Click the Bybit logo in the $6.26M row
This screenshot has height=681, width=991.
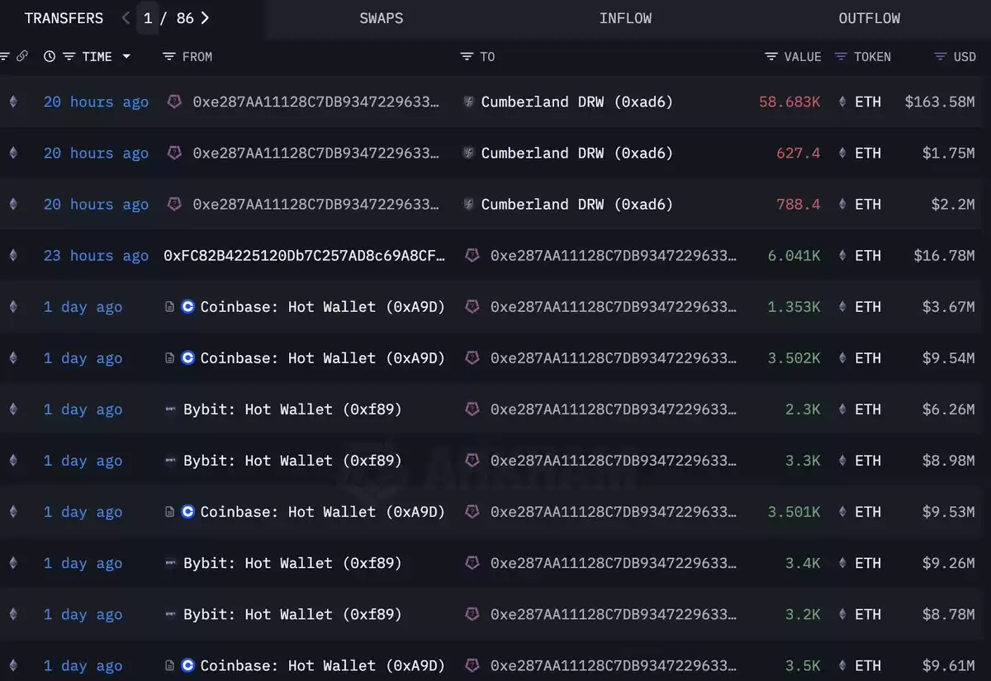point(171,409)
